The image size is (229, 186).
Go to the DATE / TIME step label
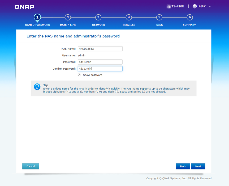tap(68, 25)
